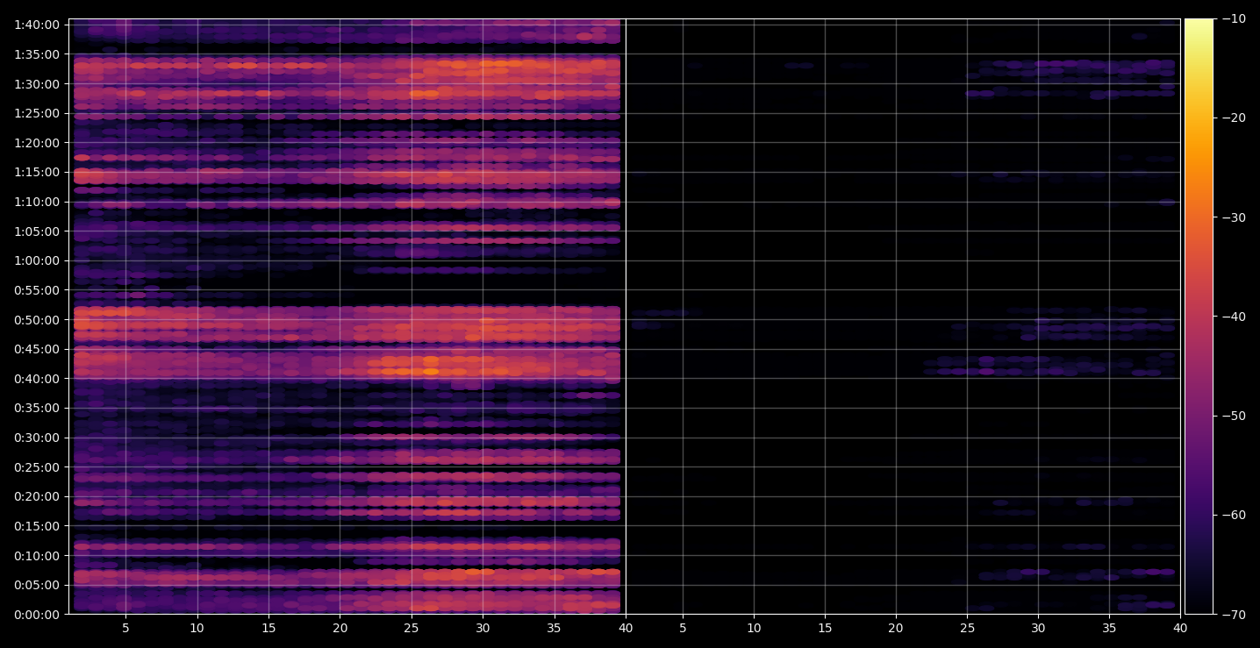Viewport: 1260px width, 648px height.
Task: Click the 0:35:00 time axis label
Action: 37,408
